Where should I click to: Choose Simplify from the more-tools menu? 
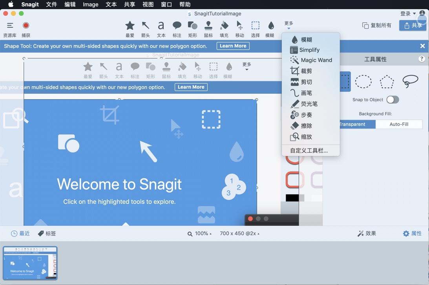pyautogui.click(x=311, y=50)
